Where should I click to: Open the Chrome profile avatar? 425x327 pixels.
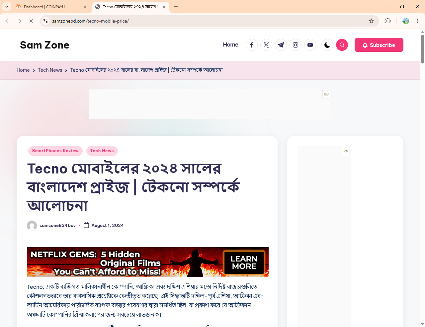[406, 21]
